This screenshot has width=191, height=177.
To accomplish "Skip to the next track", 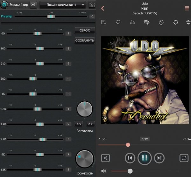I will point(159,158).
